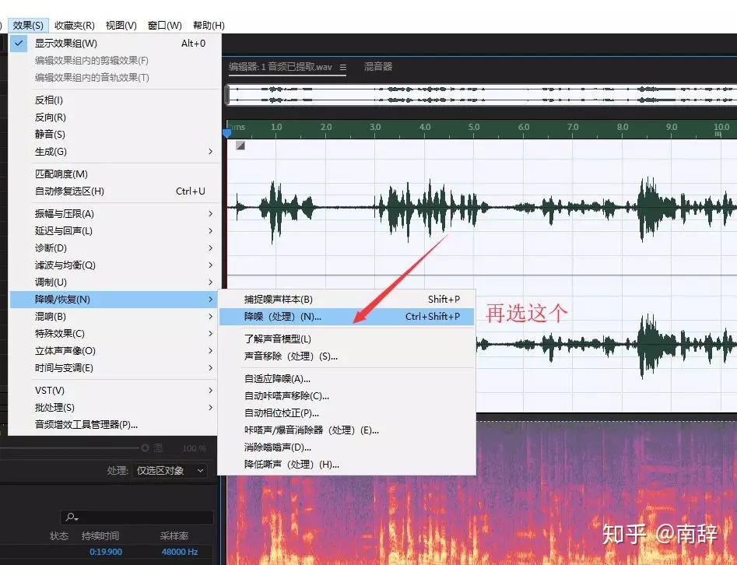Viewport: 737px width, 565px height.
Task: Expand 振幅与压限(A) submenu
Action: pos(114,214)
